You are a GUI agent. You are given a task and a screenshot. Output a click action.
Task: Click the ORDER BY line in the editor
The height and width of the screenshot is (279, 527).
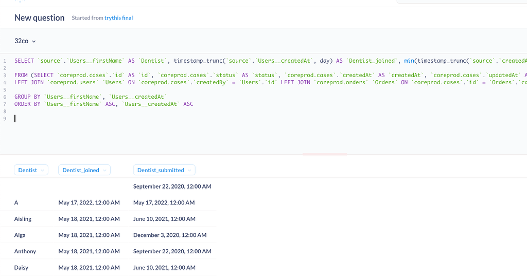click(x=104, y=104)
